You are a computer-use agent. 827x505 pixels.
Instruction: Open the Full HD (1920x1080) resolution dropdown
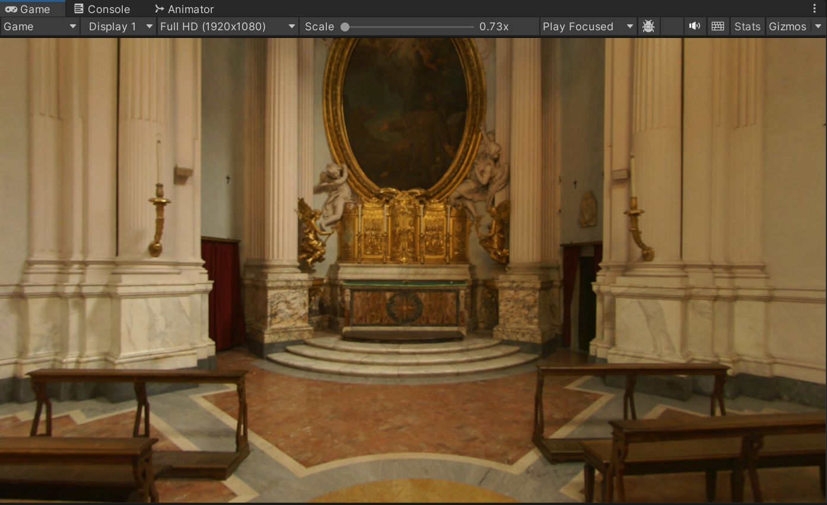[228, 27]
